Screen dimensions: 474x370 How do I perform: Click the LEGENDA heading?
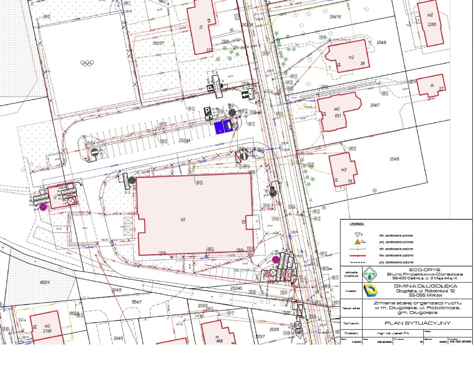click(x=357, y=225)
